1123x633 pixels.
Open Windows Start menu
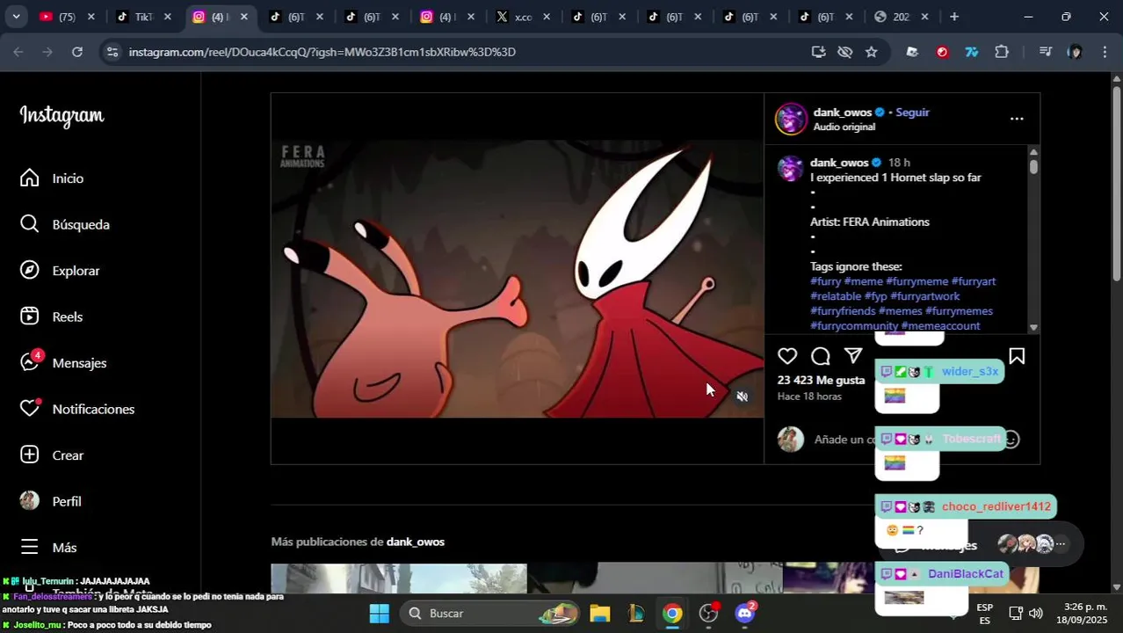click(x=379, y=613)
